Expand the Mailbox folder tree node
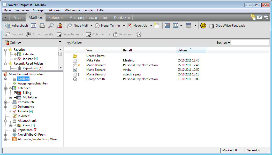Image resolution: width=272 pixels, height=155 pixels. (5, 79)
